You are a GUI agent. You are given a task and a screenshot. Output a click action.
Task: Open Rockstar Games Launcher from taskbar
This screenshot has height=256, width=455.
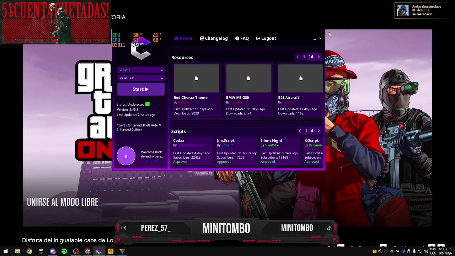pyautogui.click(x=111, y=251)
